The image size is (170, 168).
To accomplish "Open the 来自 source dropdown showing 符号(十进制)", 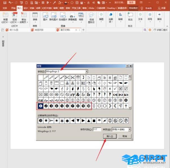I will coord(129,129).
